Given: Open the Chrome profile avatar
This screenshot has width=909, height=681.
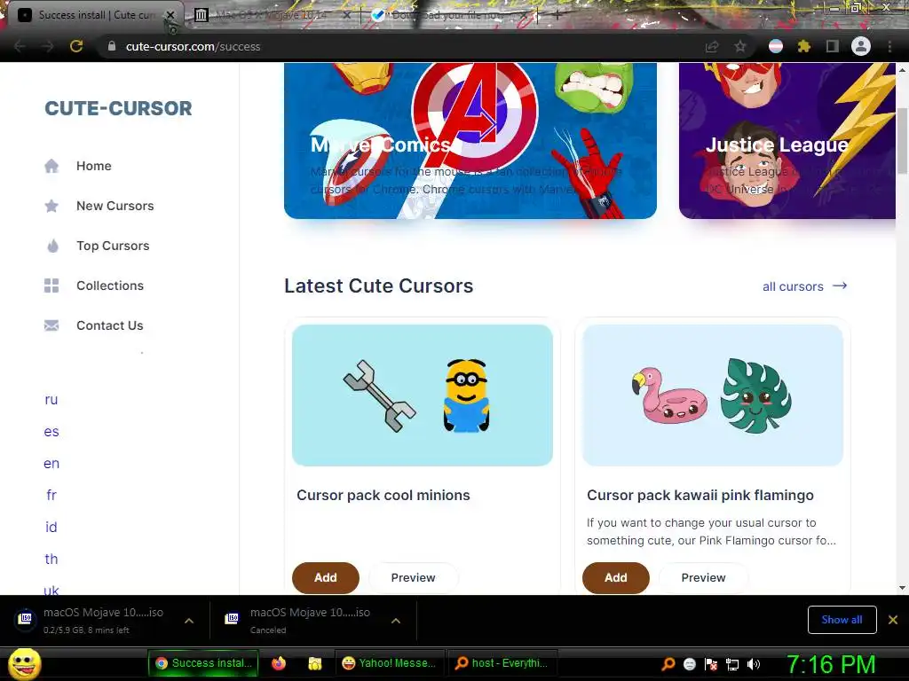Looking at the screenshot, I should [861, 46].
